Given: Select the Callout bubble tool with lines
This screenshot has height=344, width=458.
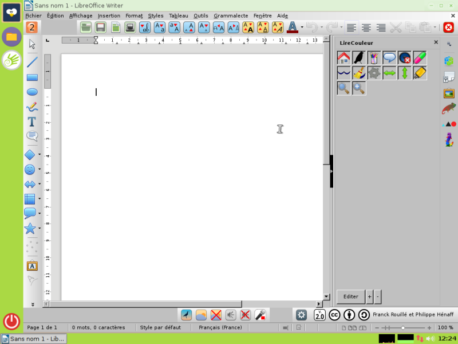Looking at the screenshot, I should pos(32,136).
